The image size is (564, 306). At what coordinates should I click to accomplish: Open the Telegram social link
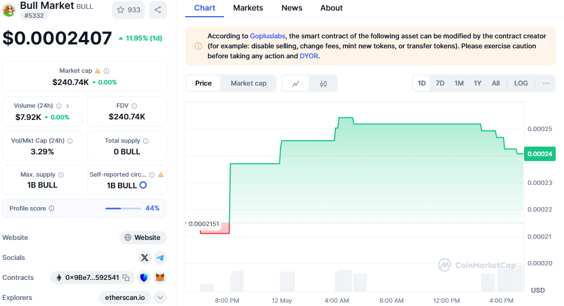160,258
